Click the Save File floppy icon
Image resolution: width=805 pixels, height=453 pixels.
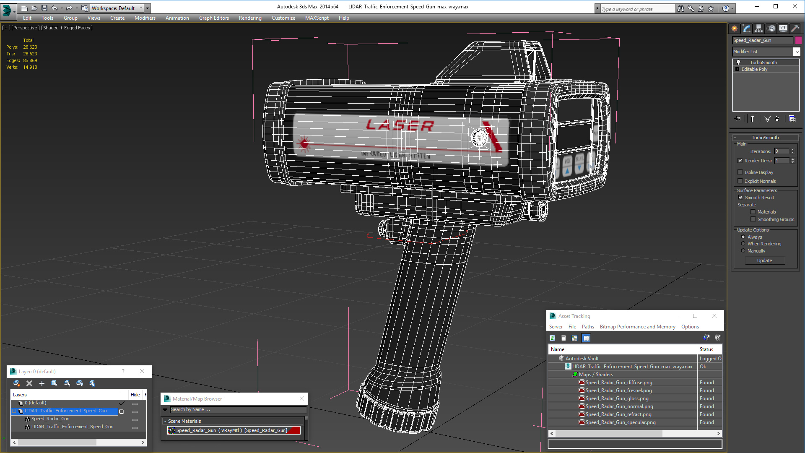[44, 8]
